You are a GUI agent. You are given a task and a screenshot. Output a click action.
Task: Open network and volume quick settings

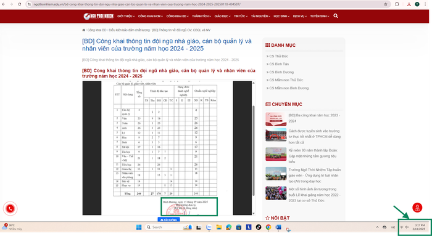[x=404, y=227]
